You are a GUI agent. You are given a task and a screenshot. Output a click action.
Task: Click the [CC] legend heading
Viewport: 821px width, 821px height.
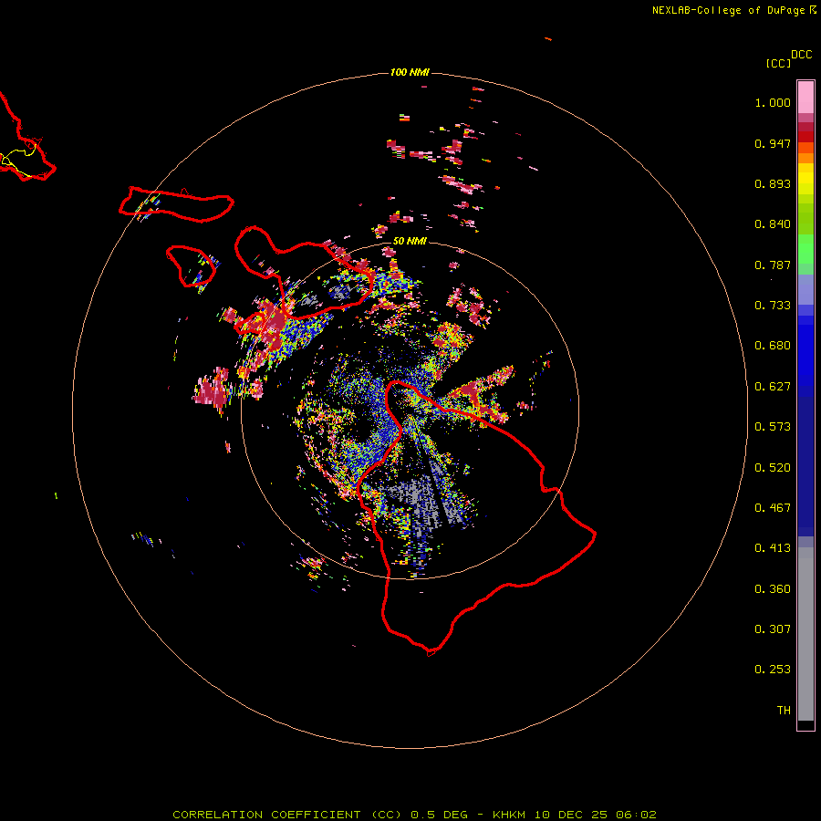(778, 63)
